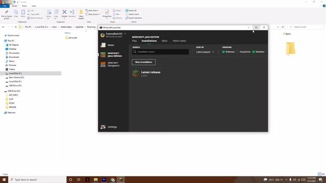The height and width of the screenshot is (183, 326).
Task: Show hidden system tray icons
Action: pyautogui.click(x=286, y=179)
